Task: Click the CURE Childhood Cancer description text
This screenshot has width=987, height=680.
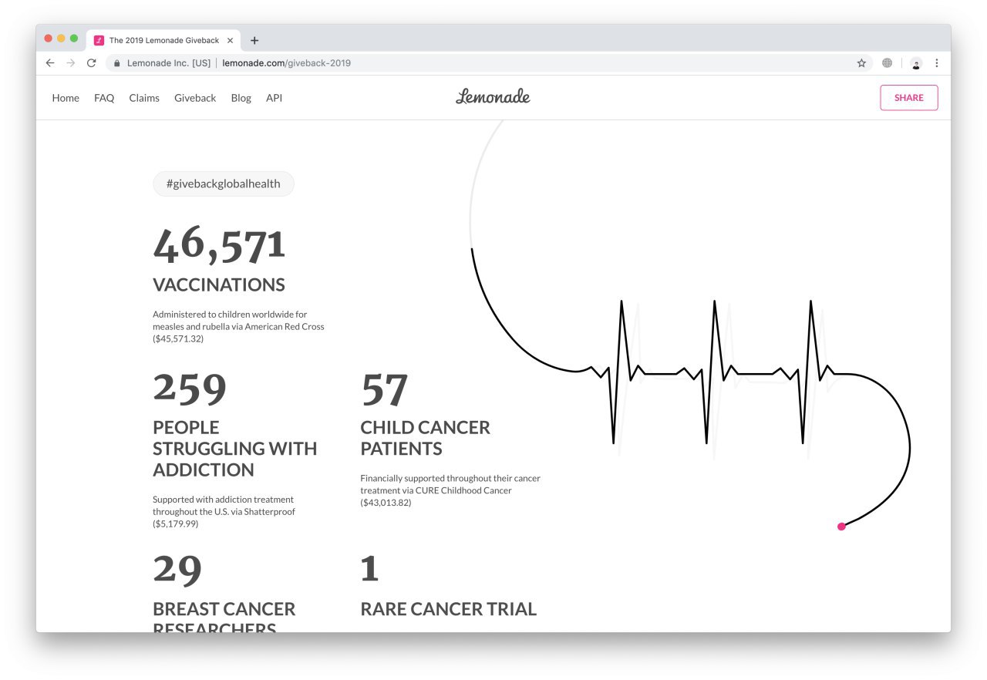Action: pos(450,490)
